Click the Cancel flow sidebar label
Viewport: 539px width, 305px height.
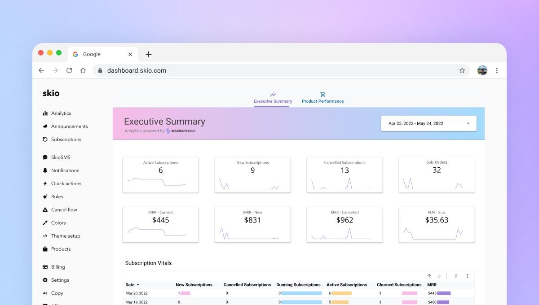pyautogui.click(x=64, y=209)
